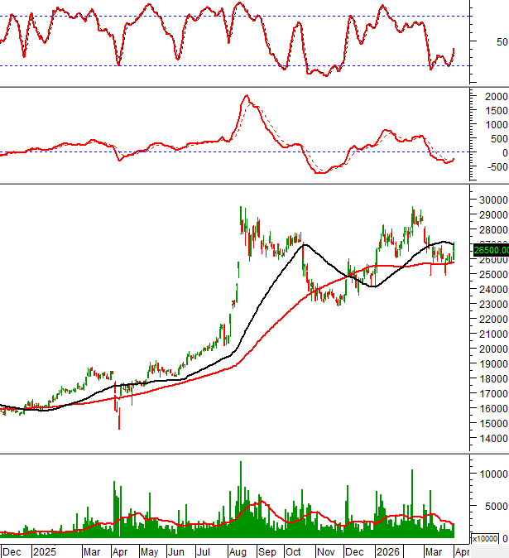Select the 20000 level on price axis
509x558 pixels.
tap(492, 349)
